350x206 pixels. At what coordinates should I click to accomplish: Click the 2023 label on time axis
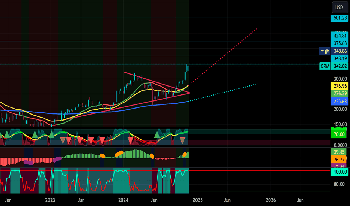(50, 200)
